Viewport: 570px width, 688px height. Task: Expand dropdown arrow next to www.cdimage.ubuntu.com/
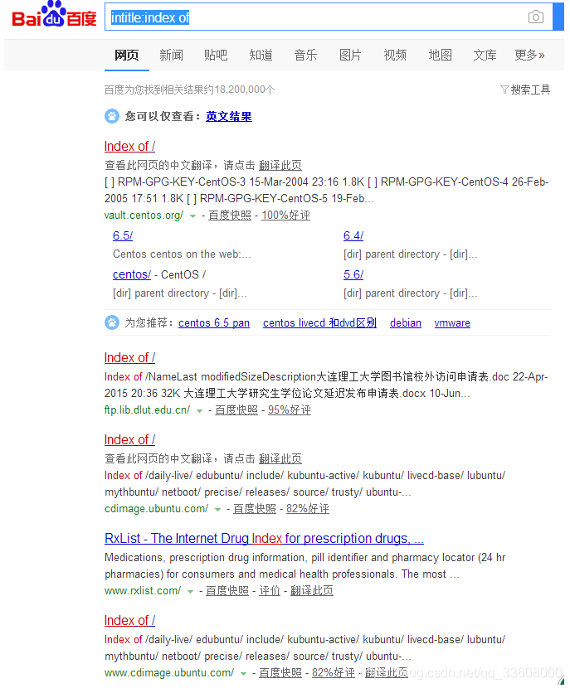click(243, 674)
